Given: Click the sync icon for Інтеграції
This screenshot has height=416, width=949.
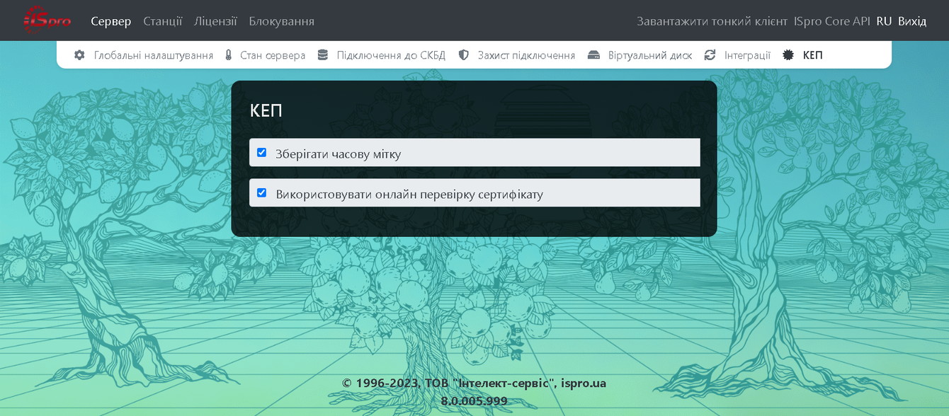Looking at the screenshot, I should (x=710, y=55).
